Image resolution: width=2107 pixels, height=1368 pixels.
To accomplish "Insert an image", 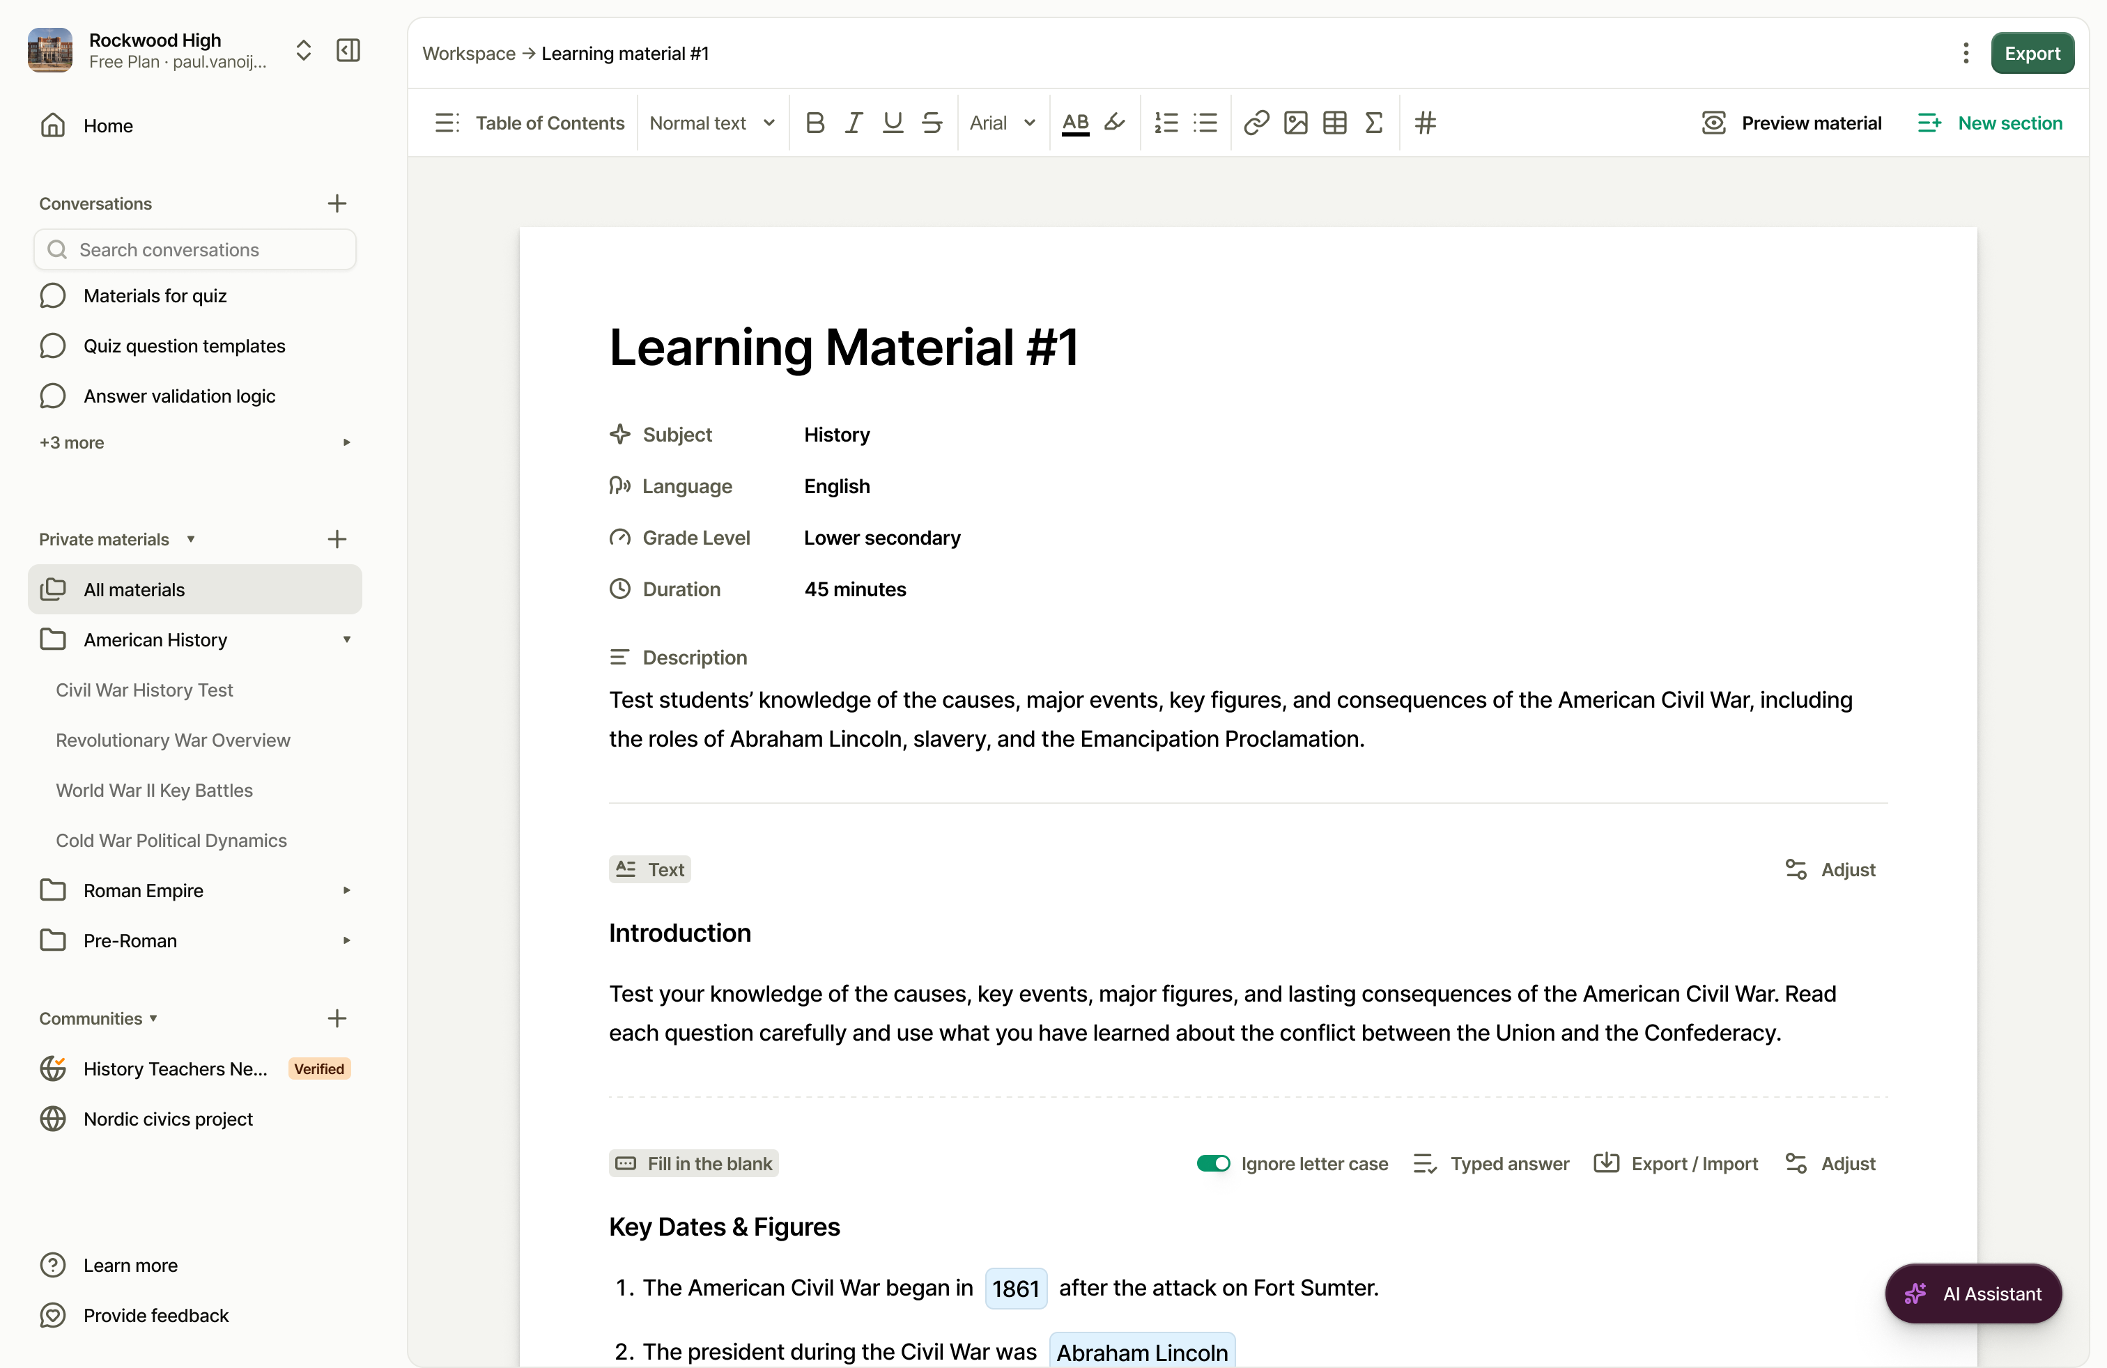I will click(x=1295, y=123).
